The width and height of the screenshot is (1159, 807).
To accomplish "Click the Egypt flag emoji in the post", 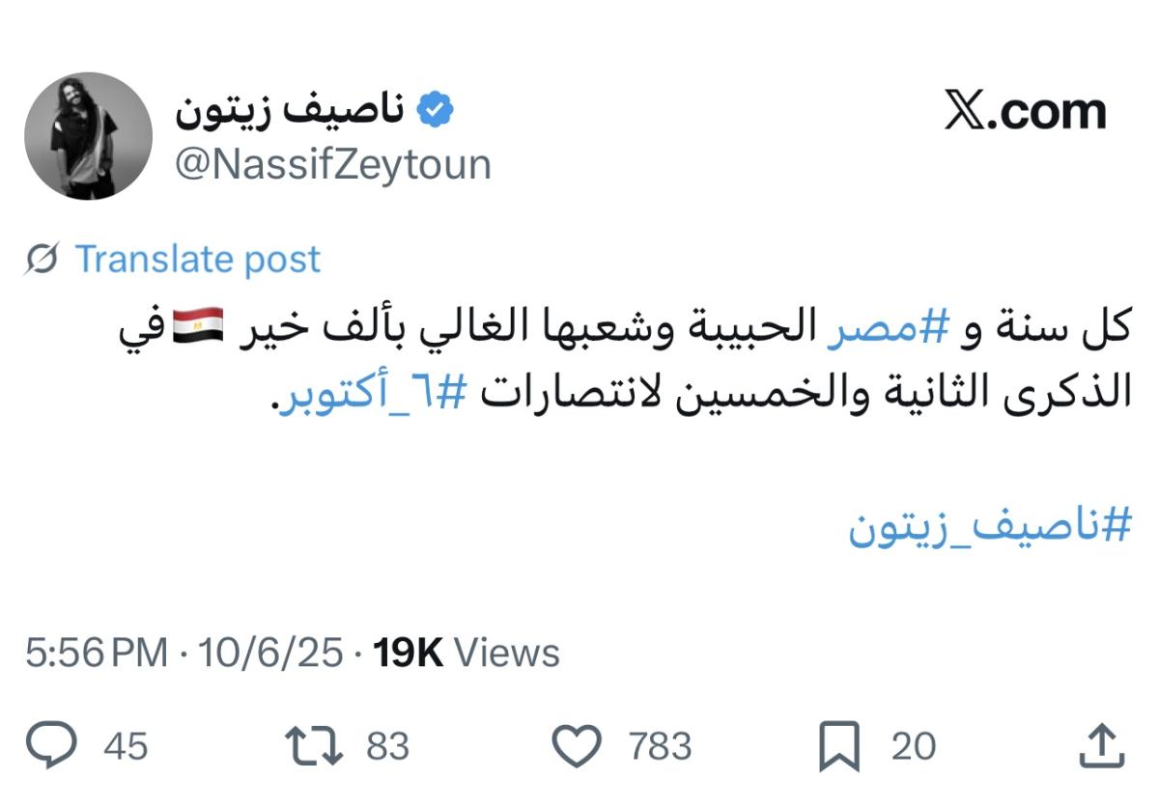I will click(x=876, y=327).
